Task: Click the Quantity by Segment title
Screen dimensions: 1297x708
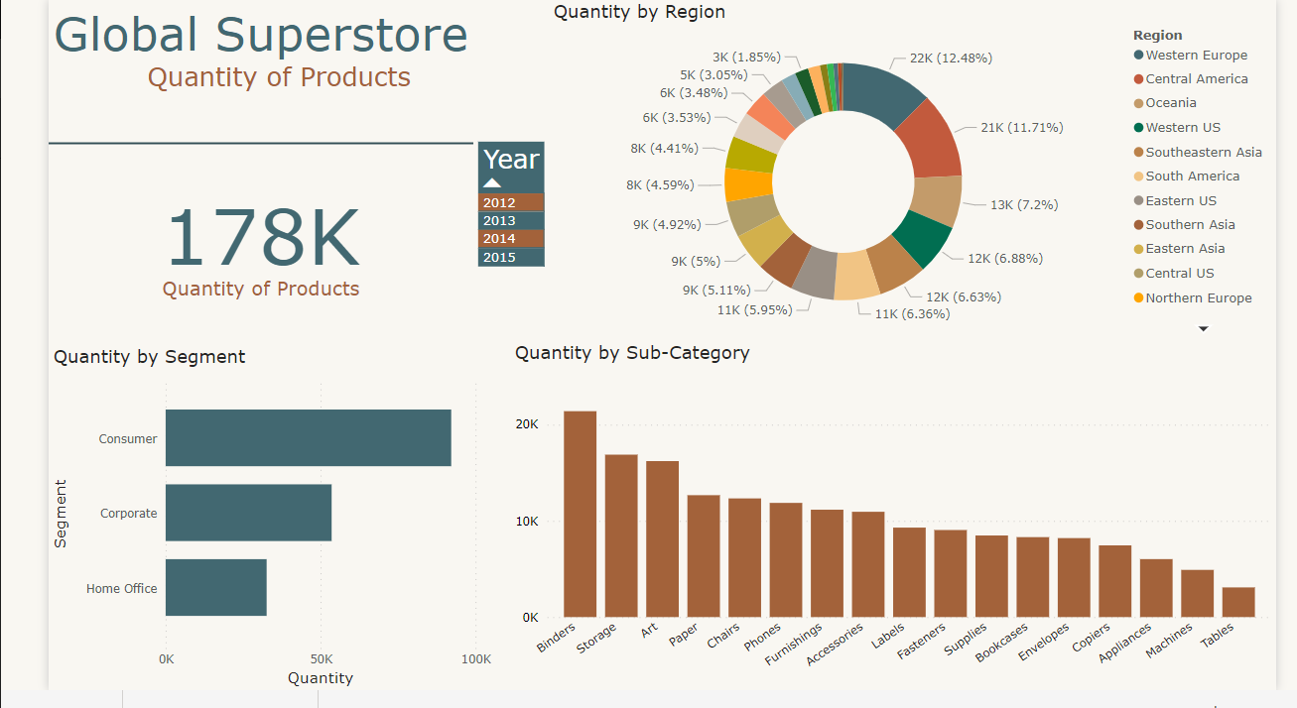Action: [x=150, y=357]
